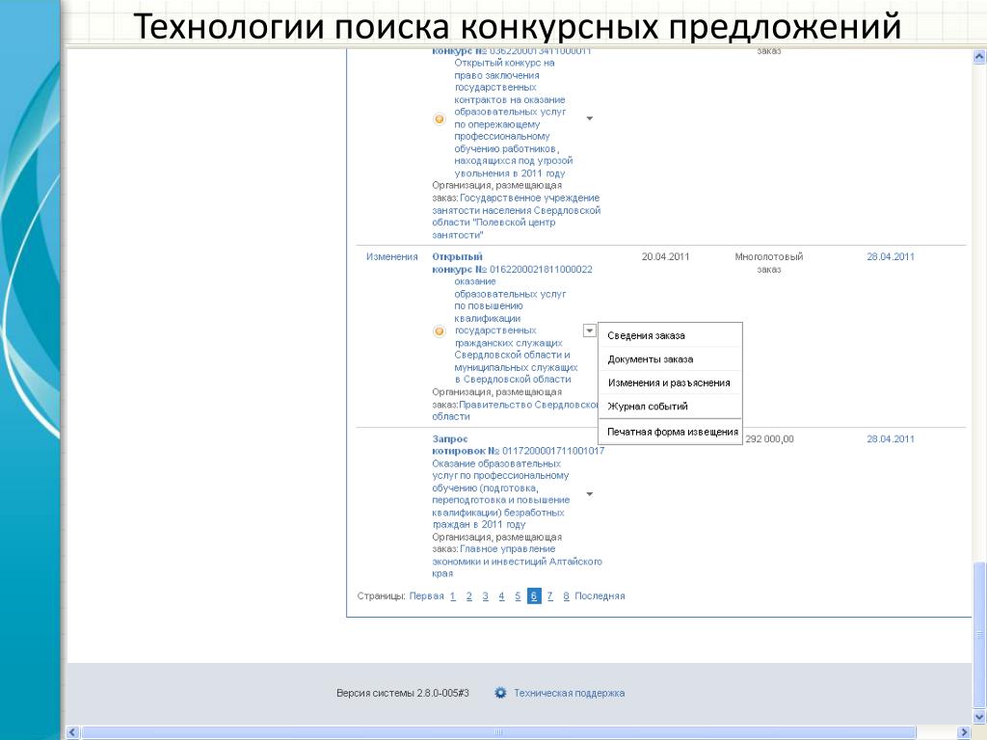
Task: Click the 292 000,00 price value
Action: [769, 439]
